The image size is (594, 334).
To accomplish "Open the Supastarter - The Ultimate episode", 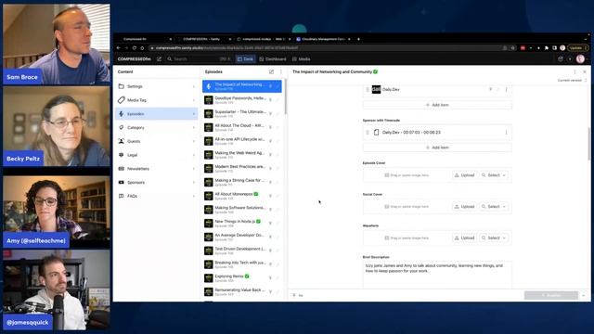I will pyautogui.click(x=242, y=113).
